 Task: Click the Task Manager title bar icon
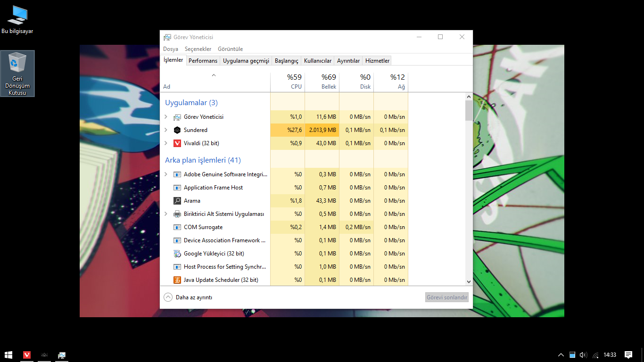coord(167,37)
